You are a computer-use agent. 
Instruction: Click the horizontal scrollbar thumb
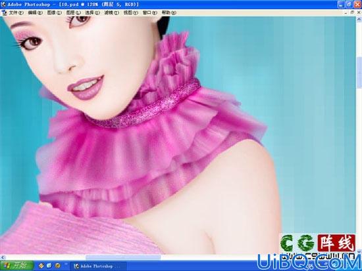[x=123, y=257]
